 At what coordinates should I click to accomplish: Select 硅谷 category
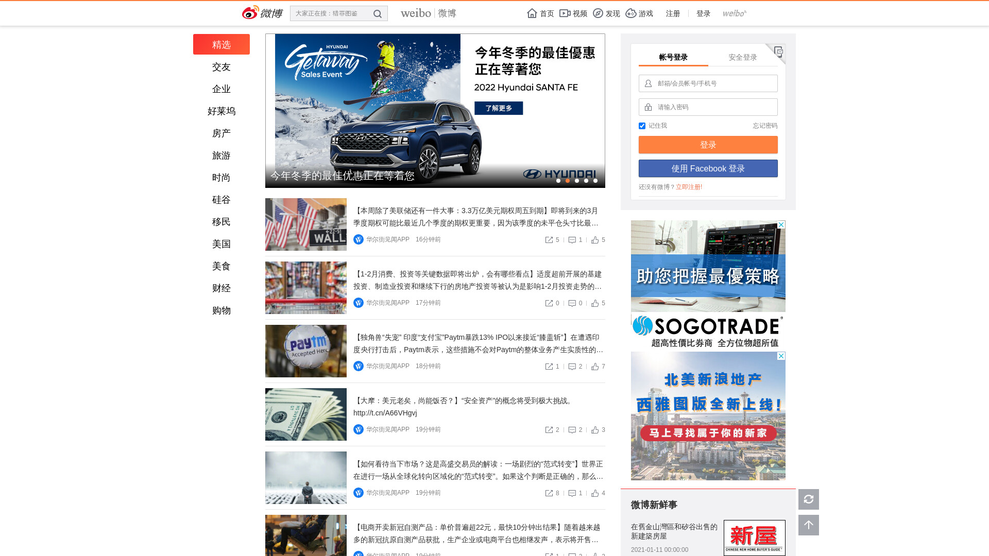point(221,200)
